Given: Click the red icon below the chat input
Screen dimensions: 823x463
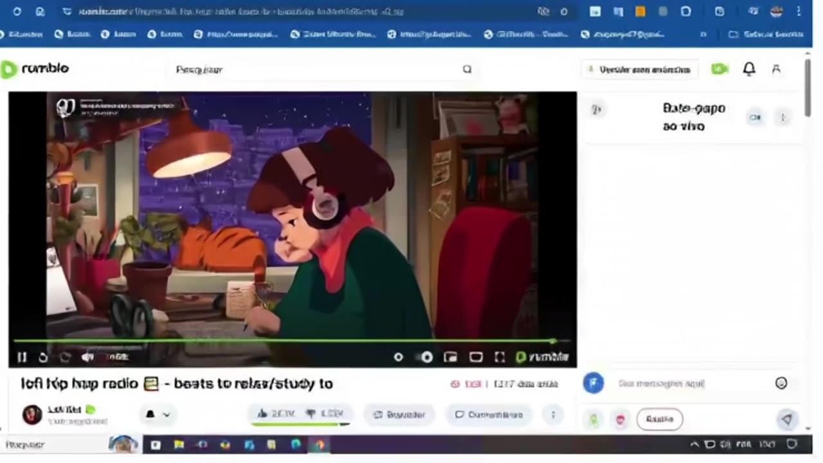Looking at the screenshot, I should (x=620, y=419).
